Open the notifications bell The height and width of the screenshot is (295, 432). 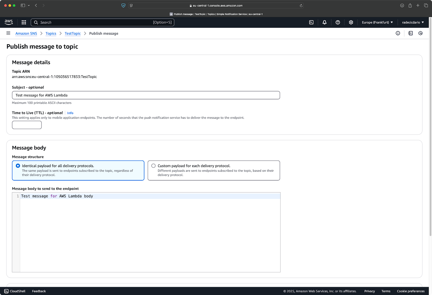pyautogui.click(x=325, y=22)
